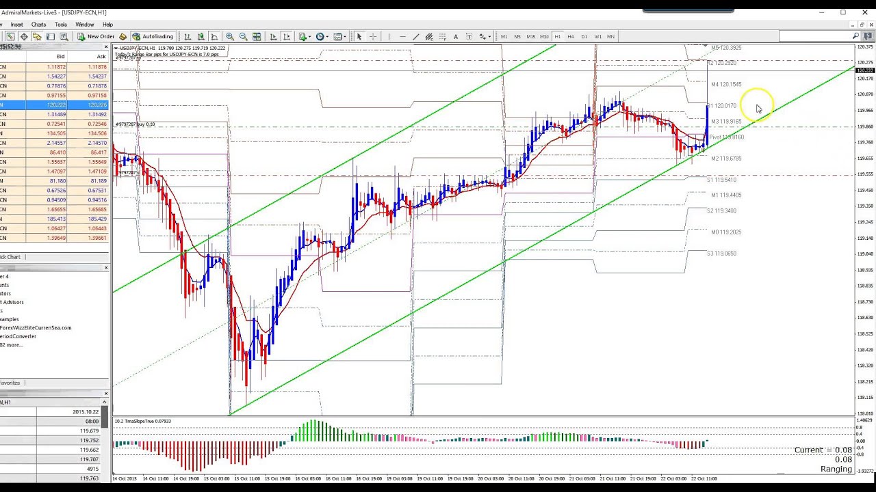Switch to H4 timeframe
The height and width of the screenshot is (492, 876).
[571, 36]
